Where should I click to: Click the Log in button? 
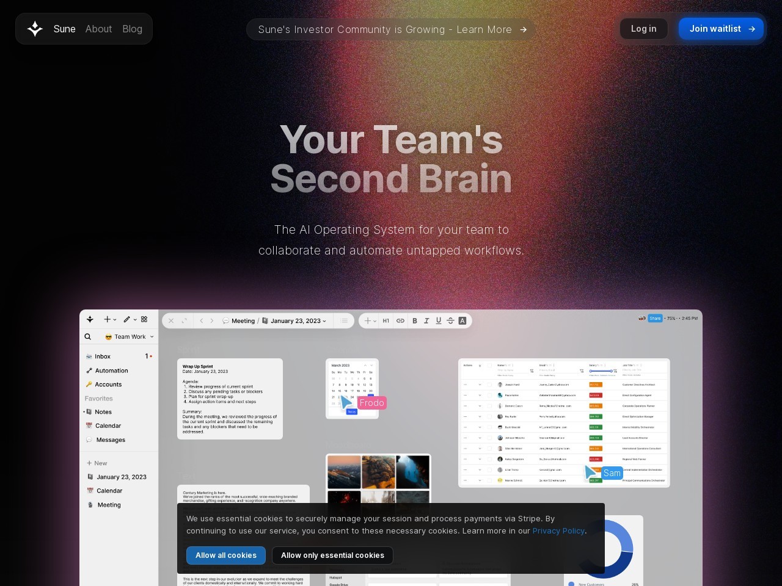click(644, 29)
